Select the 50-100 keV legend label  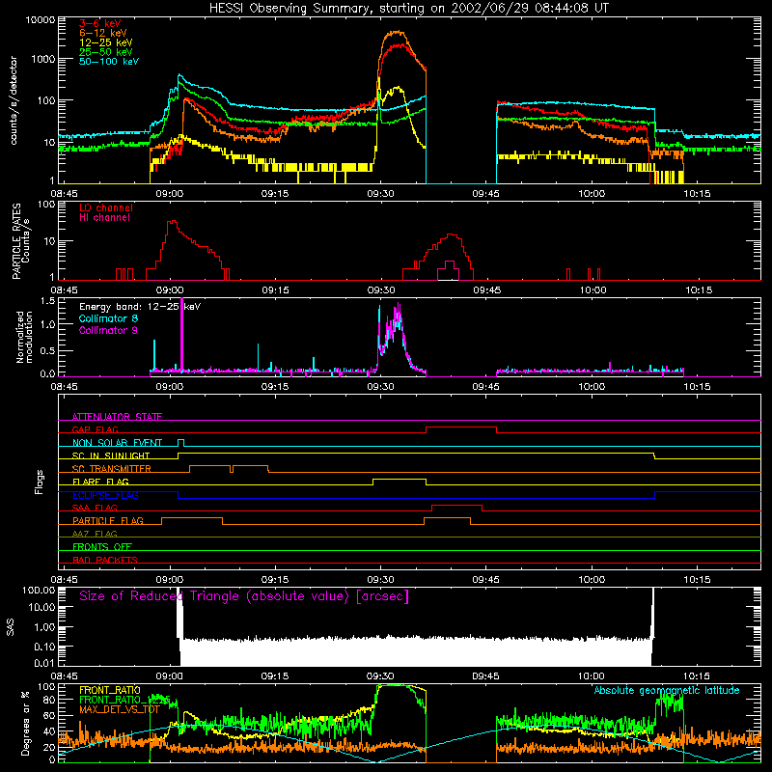pyautogui.click(x=109, y=62)
